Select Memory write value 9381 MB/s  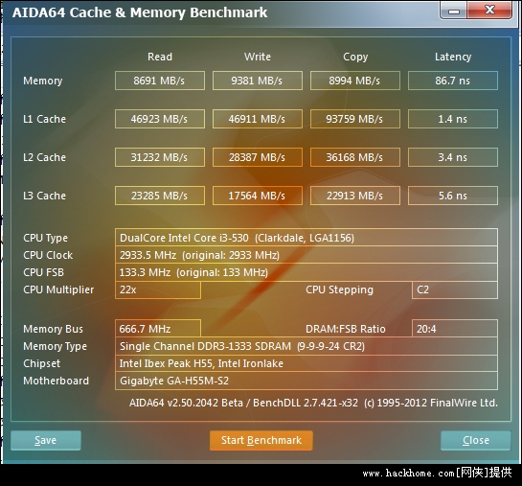point(258,81)
